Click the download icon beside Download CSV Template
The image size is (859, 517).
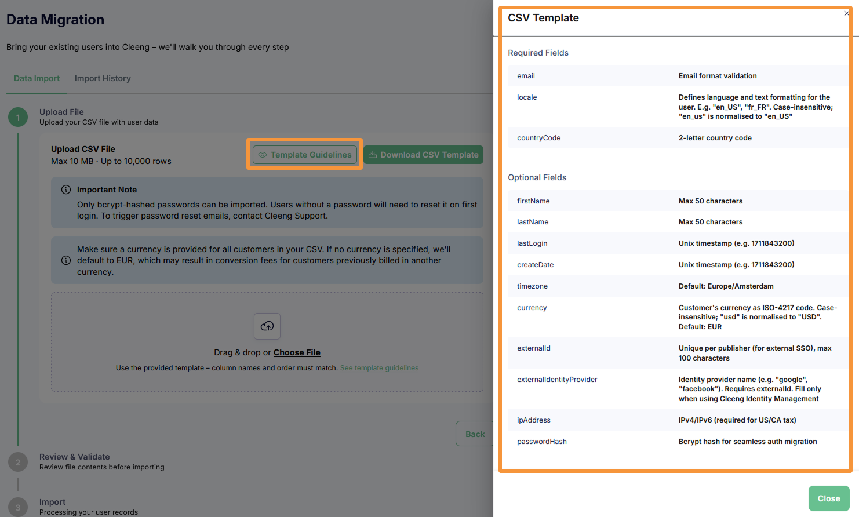coord(373,155)
